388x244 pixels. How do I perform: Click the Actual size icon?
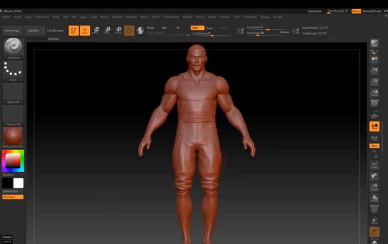pyautogui.click(x=374, y=82)
